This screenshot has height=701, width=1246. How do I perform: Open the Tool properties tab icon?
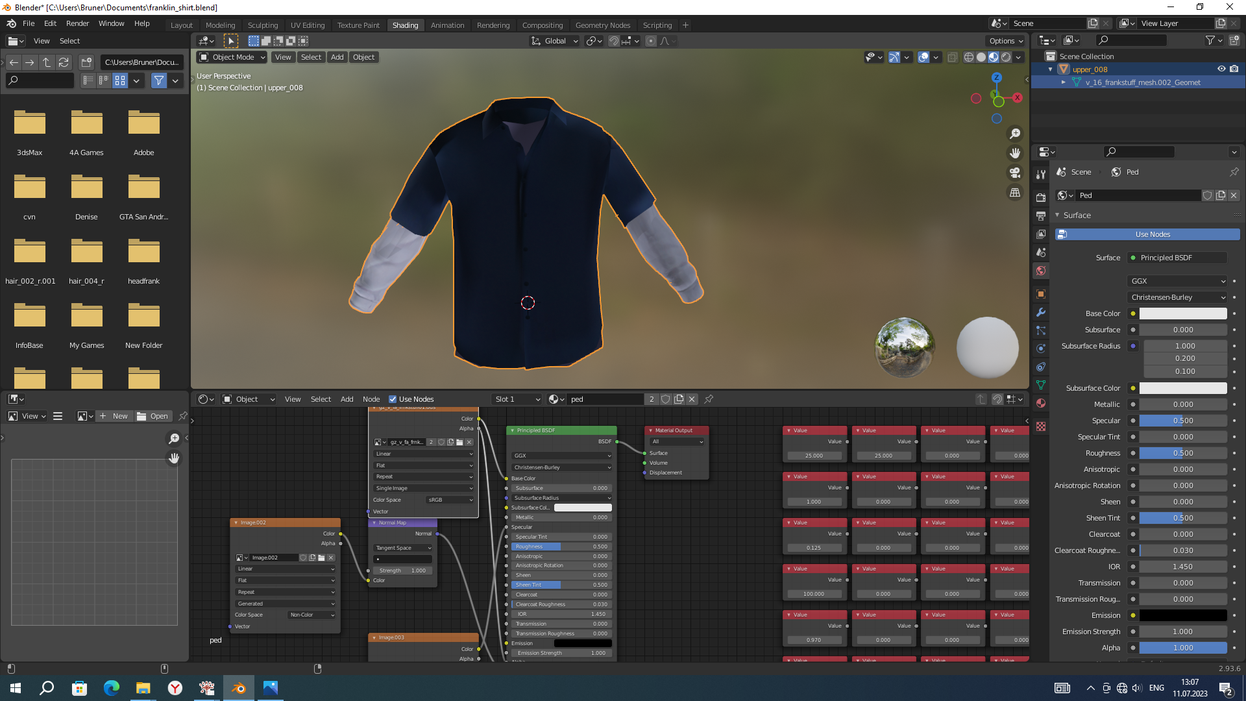1041,175
